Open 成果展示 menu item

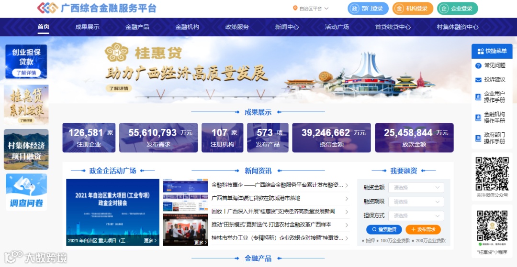click(88, 27)
